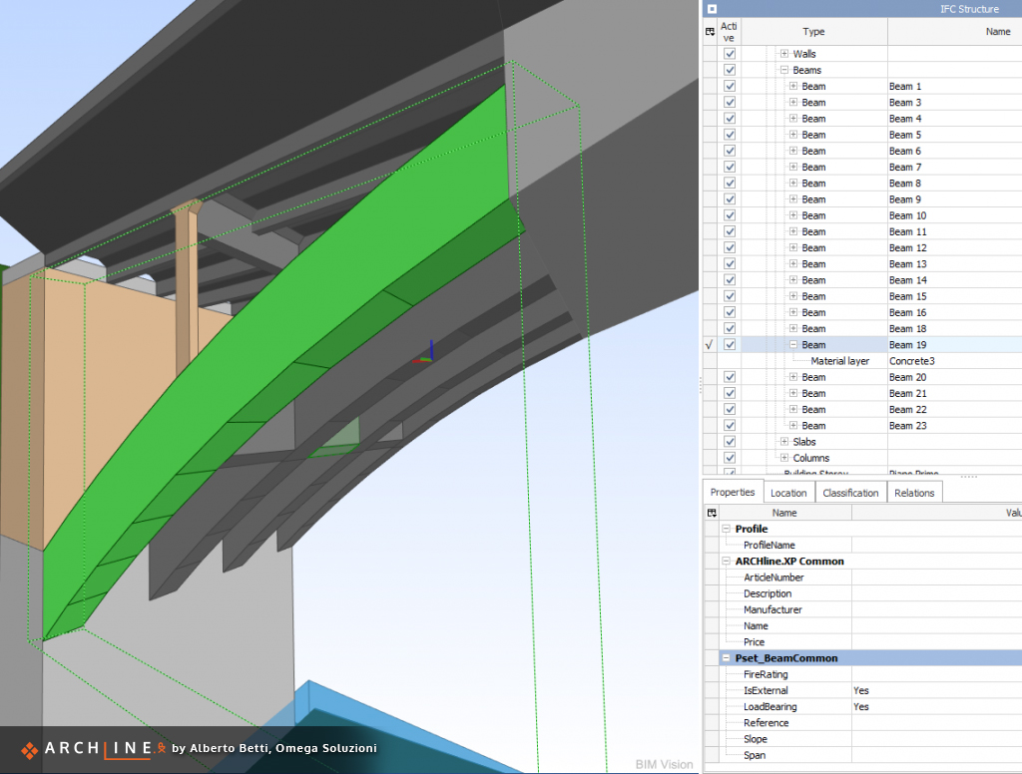Expand the Walls tree node
Image resolution: width=1022 pixels, height=774 pixels.
[x=784, y=54]
